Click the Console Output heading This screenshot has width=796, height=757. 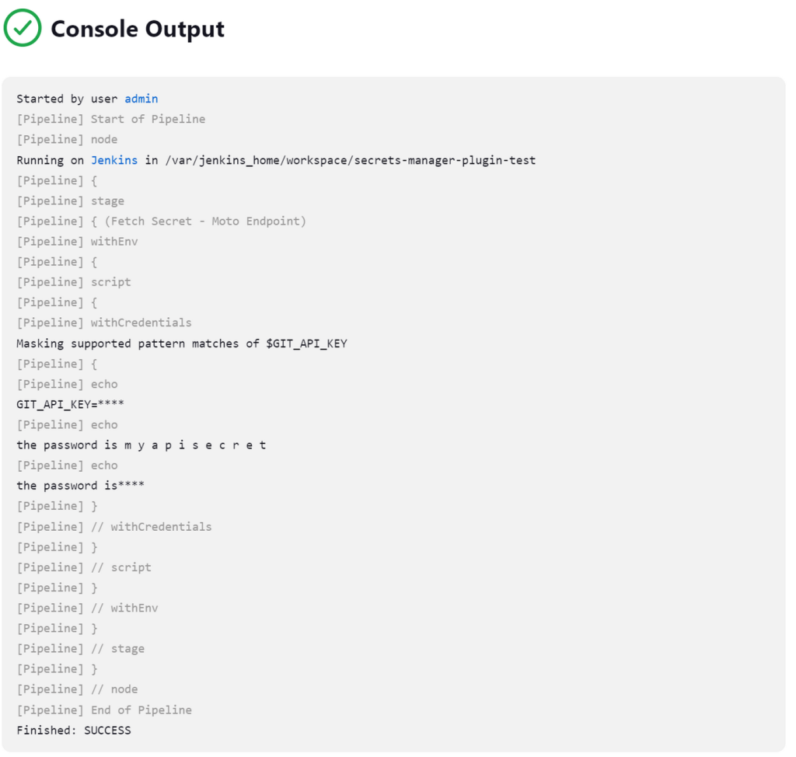138,29
